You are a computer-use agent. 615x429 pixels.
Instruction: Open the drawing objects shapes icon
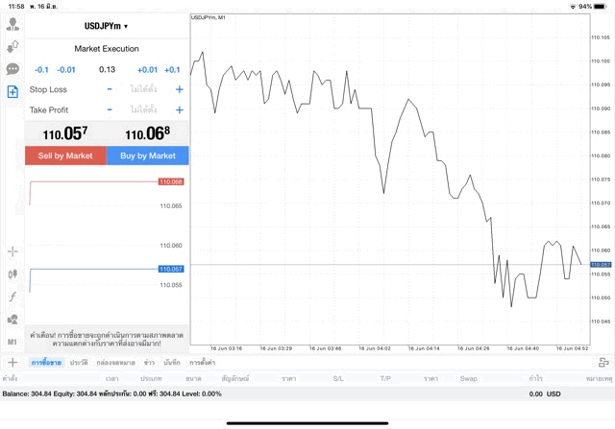12,319
